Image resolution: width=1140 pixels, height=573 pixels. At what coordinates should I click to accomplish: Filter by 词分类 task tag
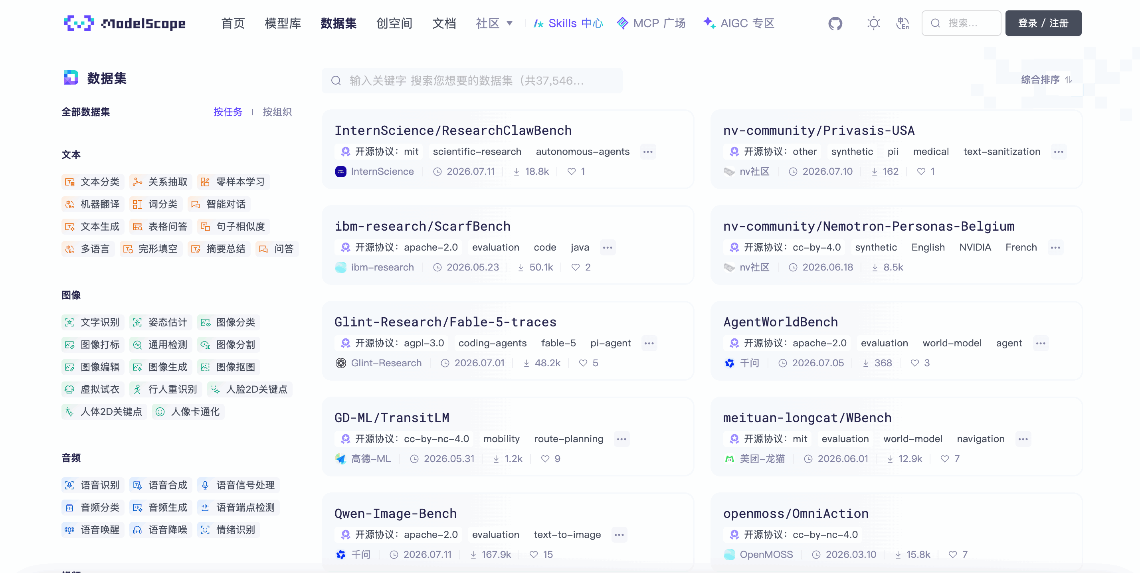coord(156,204)
